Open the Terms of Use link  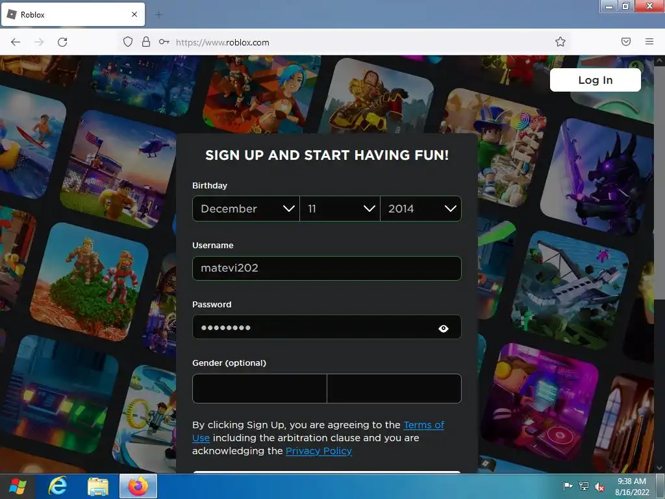(x=423, y=425)
